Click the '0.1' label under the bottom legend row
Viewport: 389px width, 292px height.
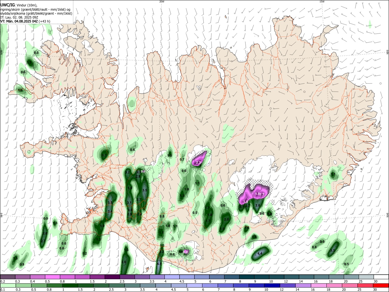(2, 290)
